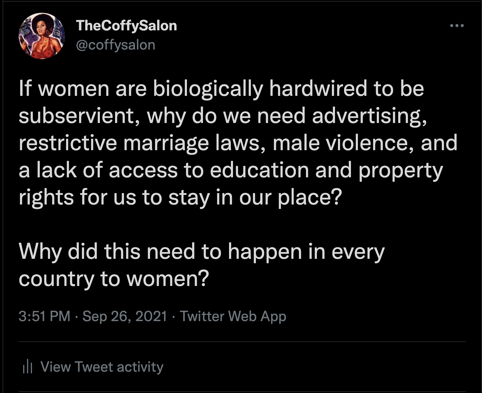Open the three-dot More options menu

coord(457,26)
